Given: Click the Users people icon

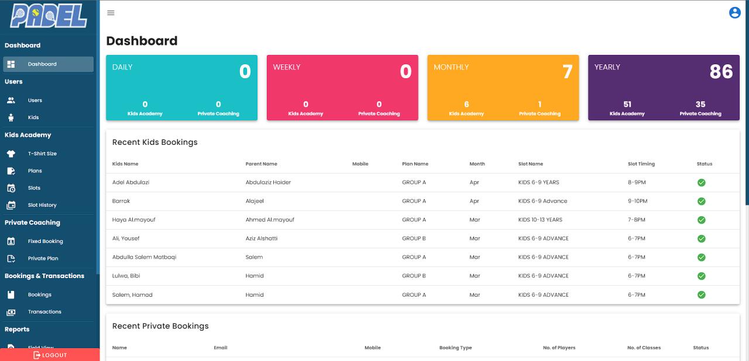Looking at the screenshot, I should coord(11,100).
